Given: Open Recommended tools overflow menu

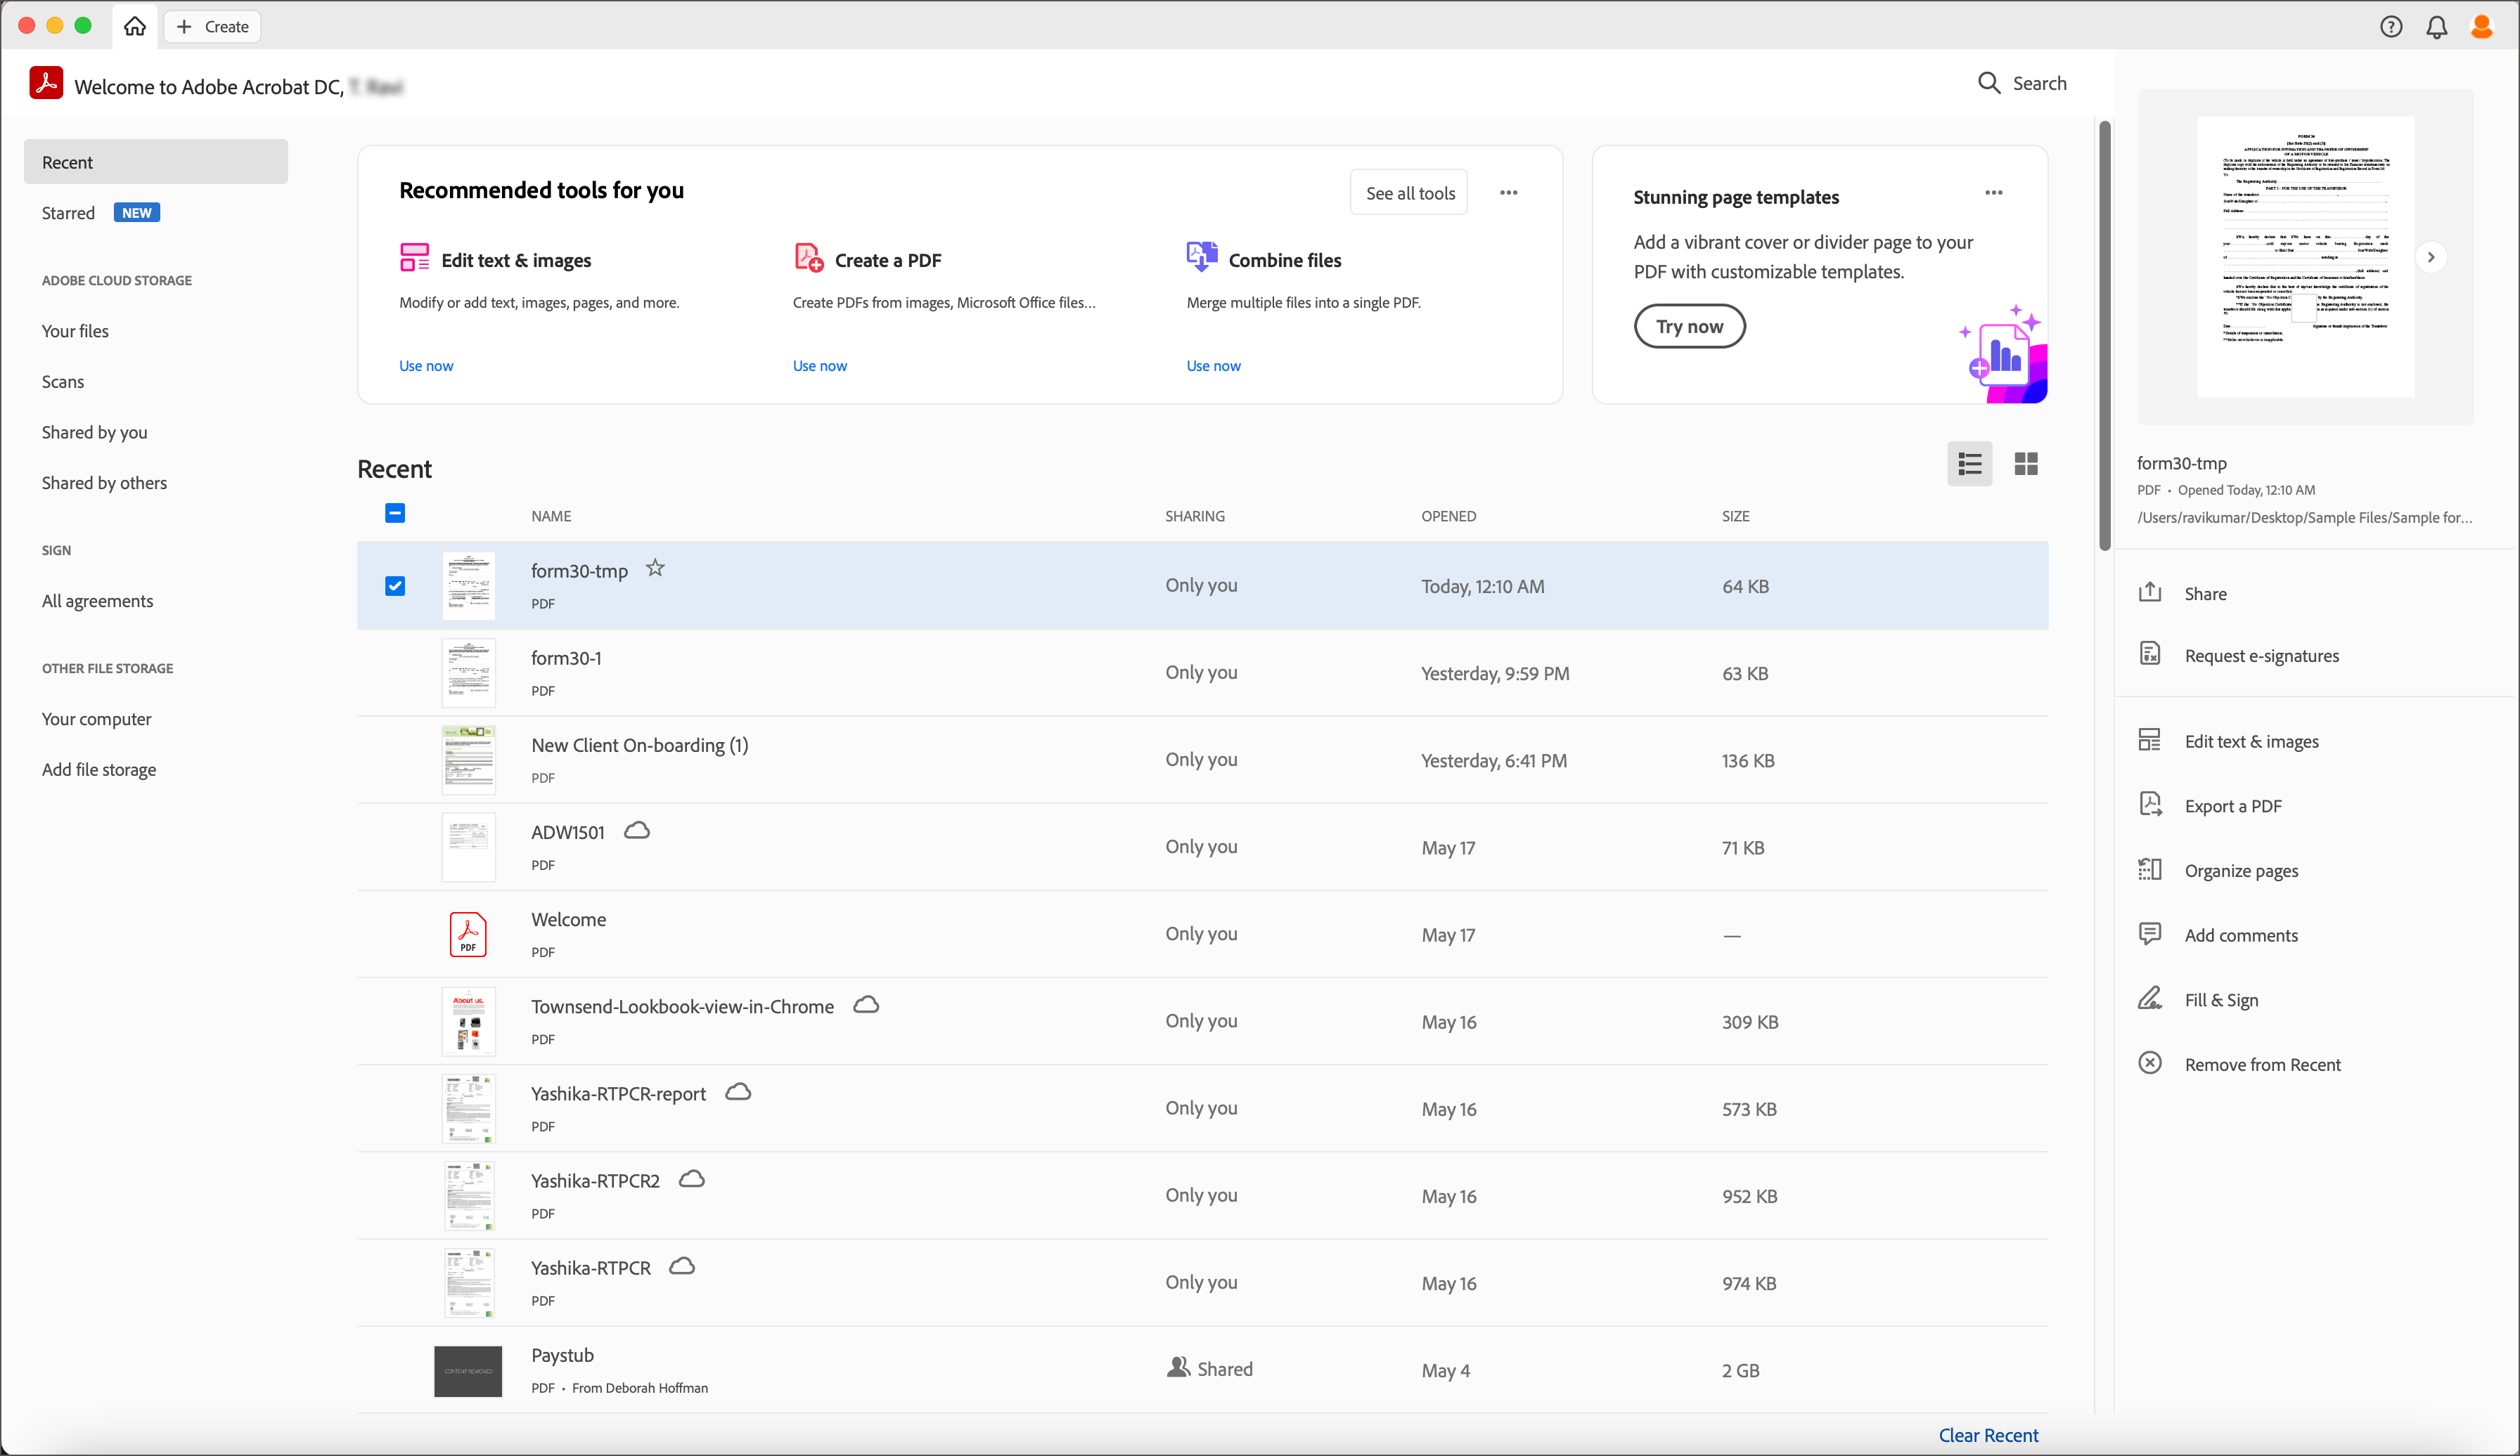Looking at the screenshot, I should point(1509,192).
